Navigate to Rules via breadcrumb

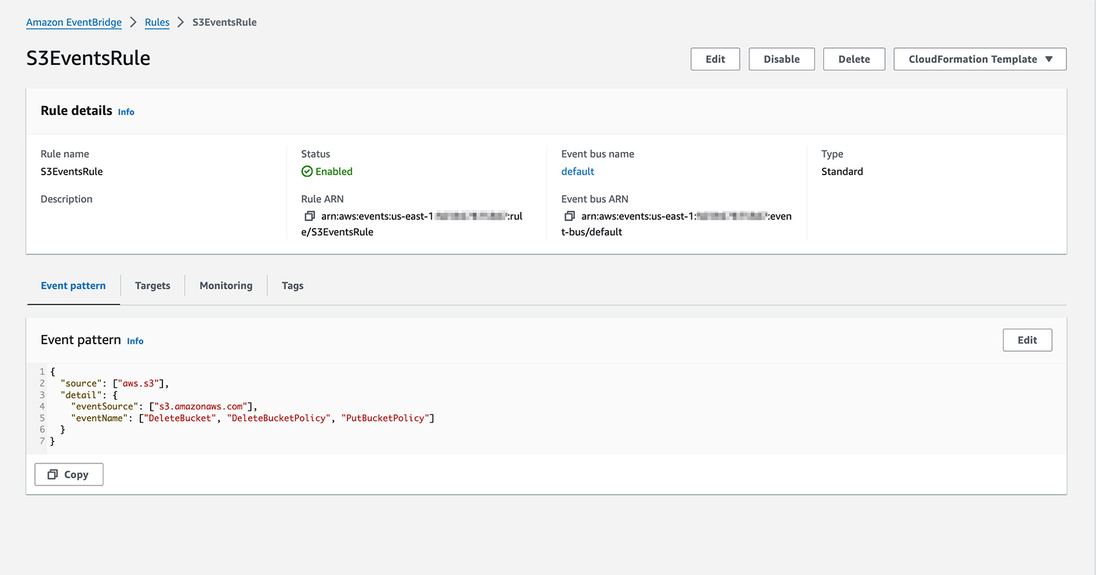pos(157,23)
